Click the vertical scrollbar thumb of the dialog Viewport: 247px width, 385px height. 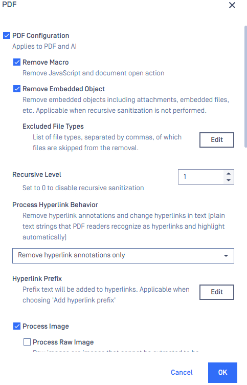(x=245, y=86)
